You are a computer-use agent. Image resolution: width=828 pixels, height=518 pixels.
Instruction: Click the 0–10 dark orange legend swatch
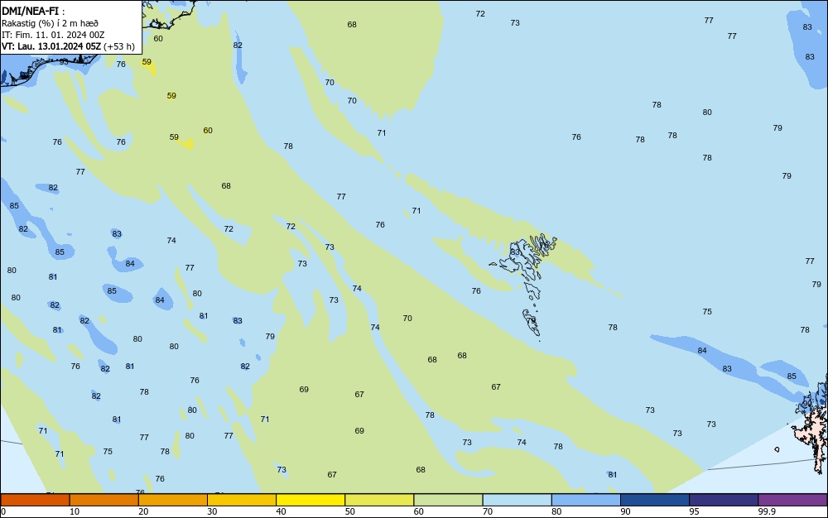point(35,500)
